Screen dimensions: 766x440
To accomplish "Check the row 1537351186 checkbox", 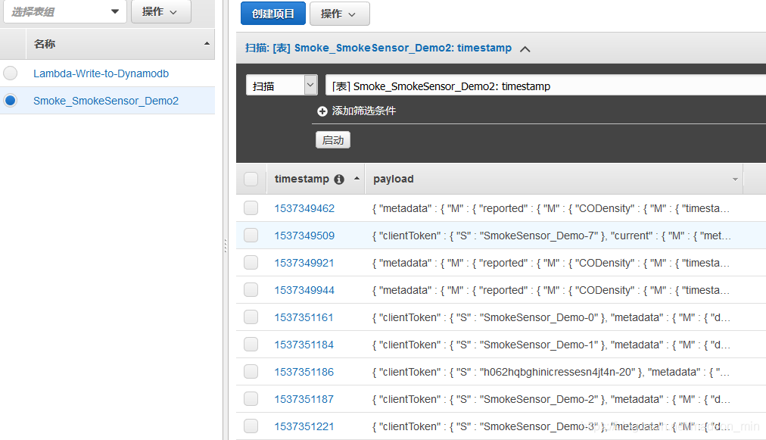I will tap(251, 372).
